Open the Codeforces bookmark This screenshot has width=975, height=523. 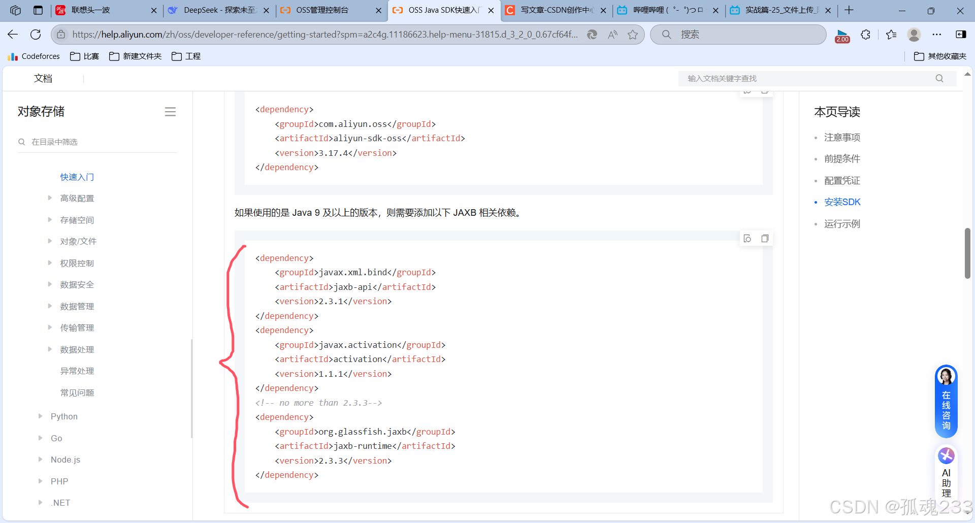point(34,56)
